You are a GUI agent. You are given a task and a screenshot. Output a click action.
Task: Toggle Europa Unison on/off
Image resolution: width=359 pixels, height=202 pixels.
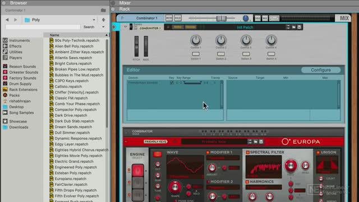[x=318, y=152]
